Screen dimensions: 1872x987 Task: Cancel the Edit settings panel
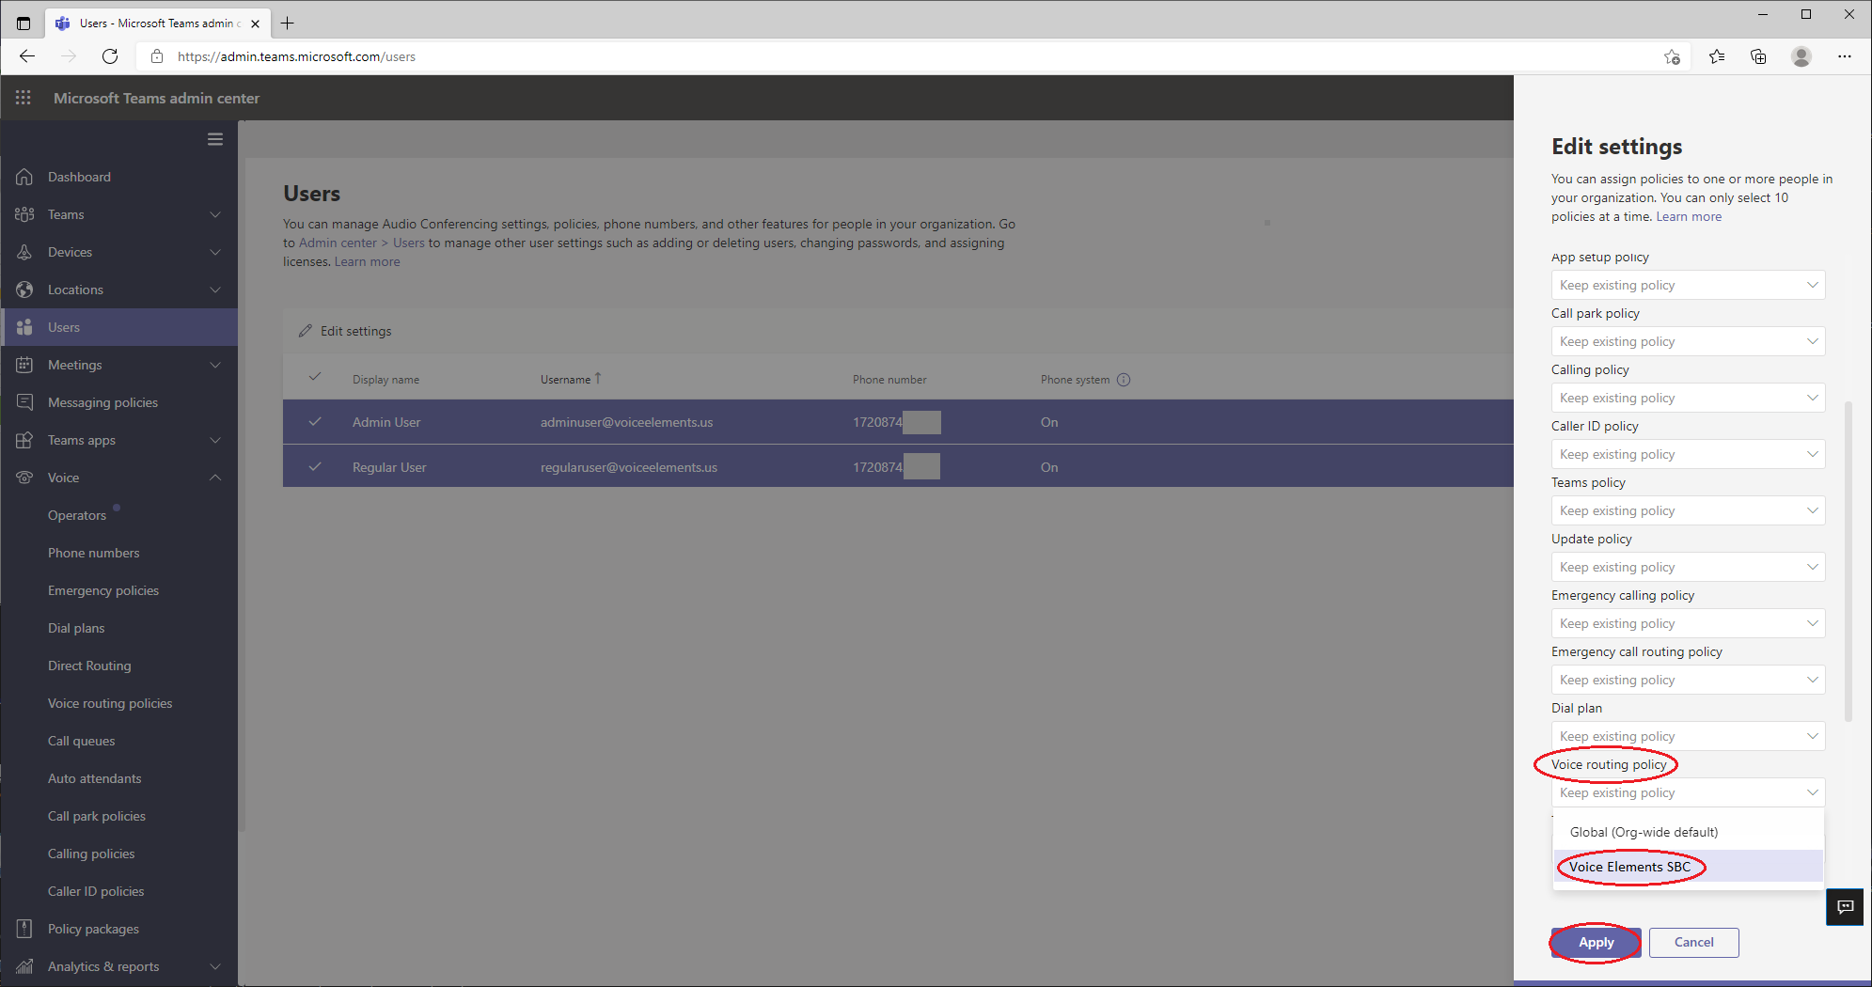(x=1693, y=942)
